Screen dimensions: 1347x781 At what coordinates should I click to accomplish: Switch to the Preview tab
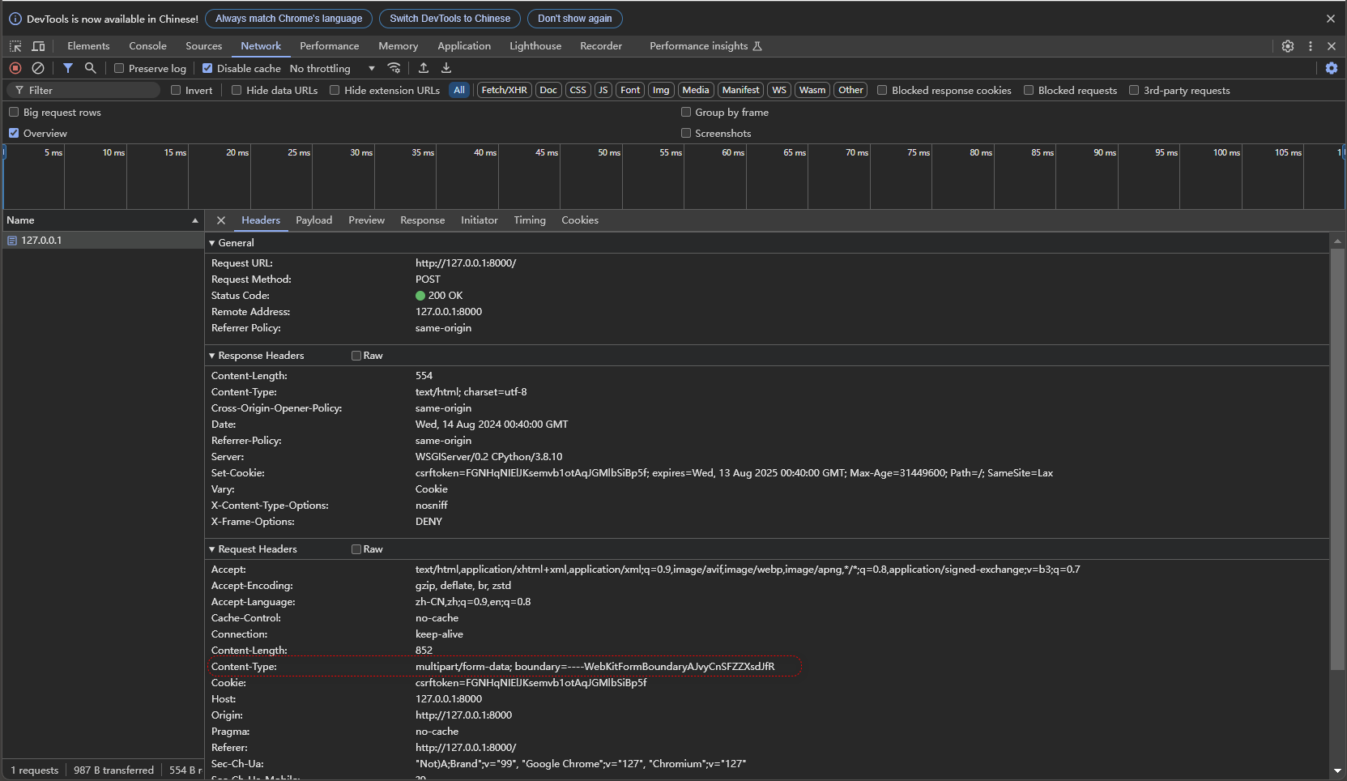tap(367, 220)
